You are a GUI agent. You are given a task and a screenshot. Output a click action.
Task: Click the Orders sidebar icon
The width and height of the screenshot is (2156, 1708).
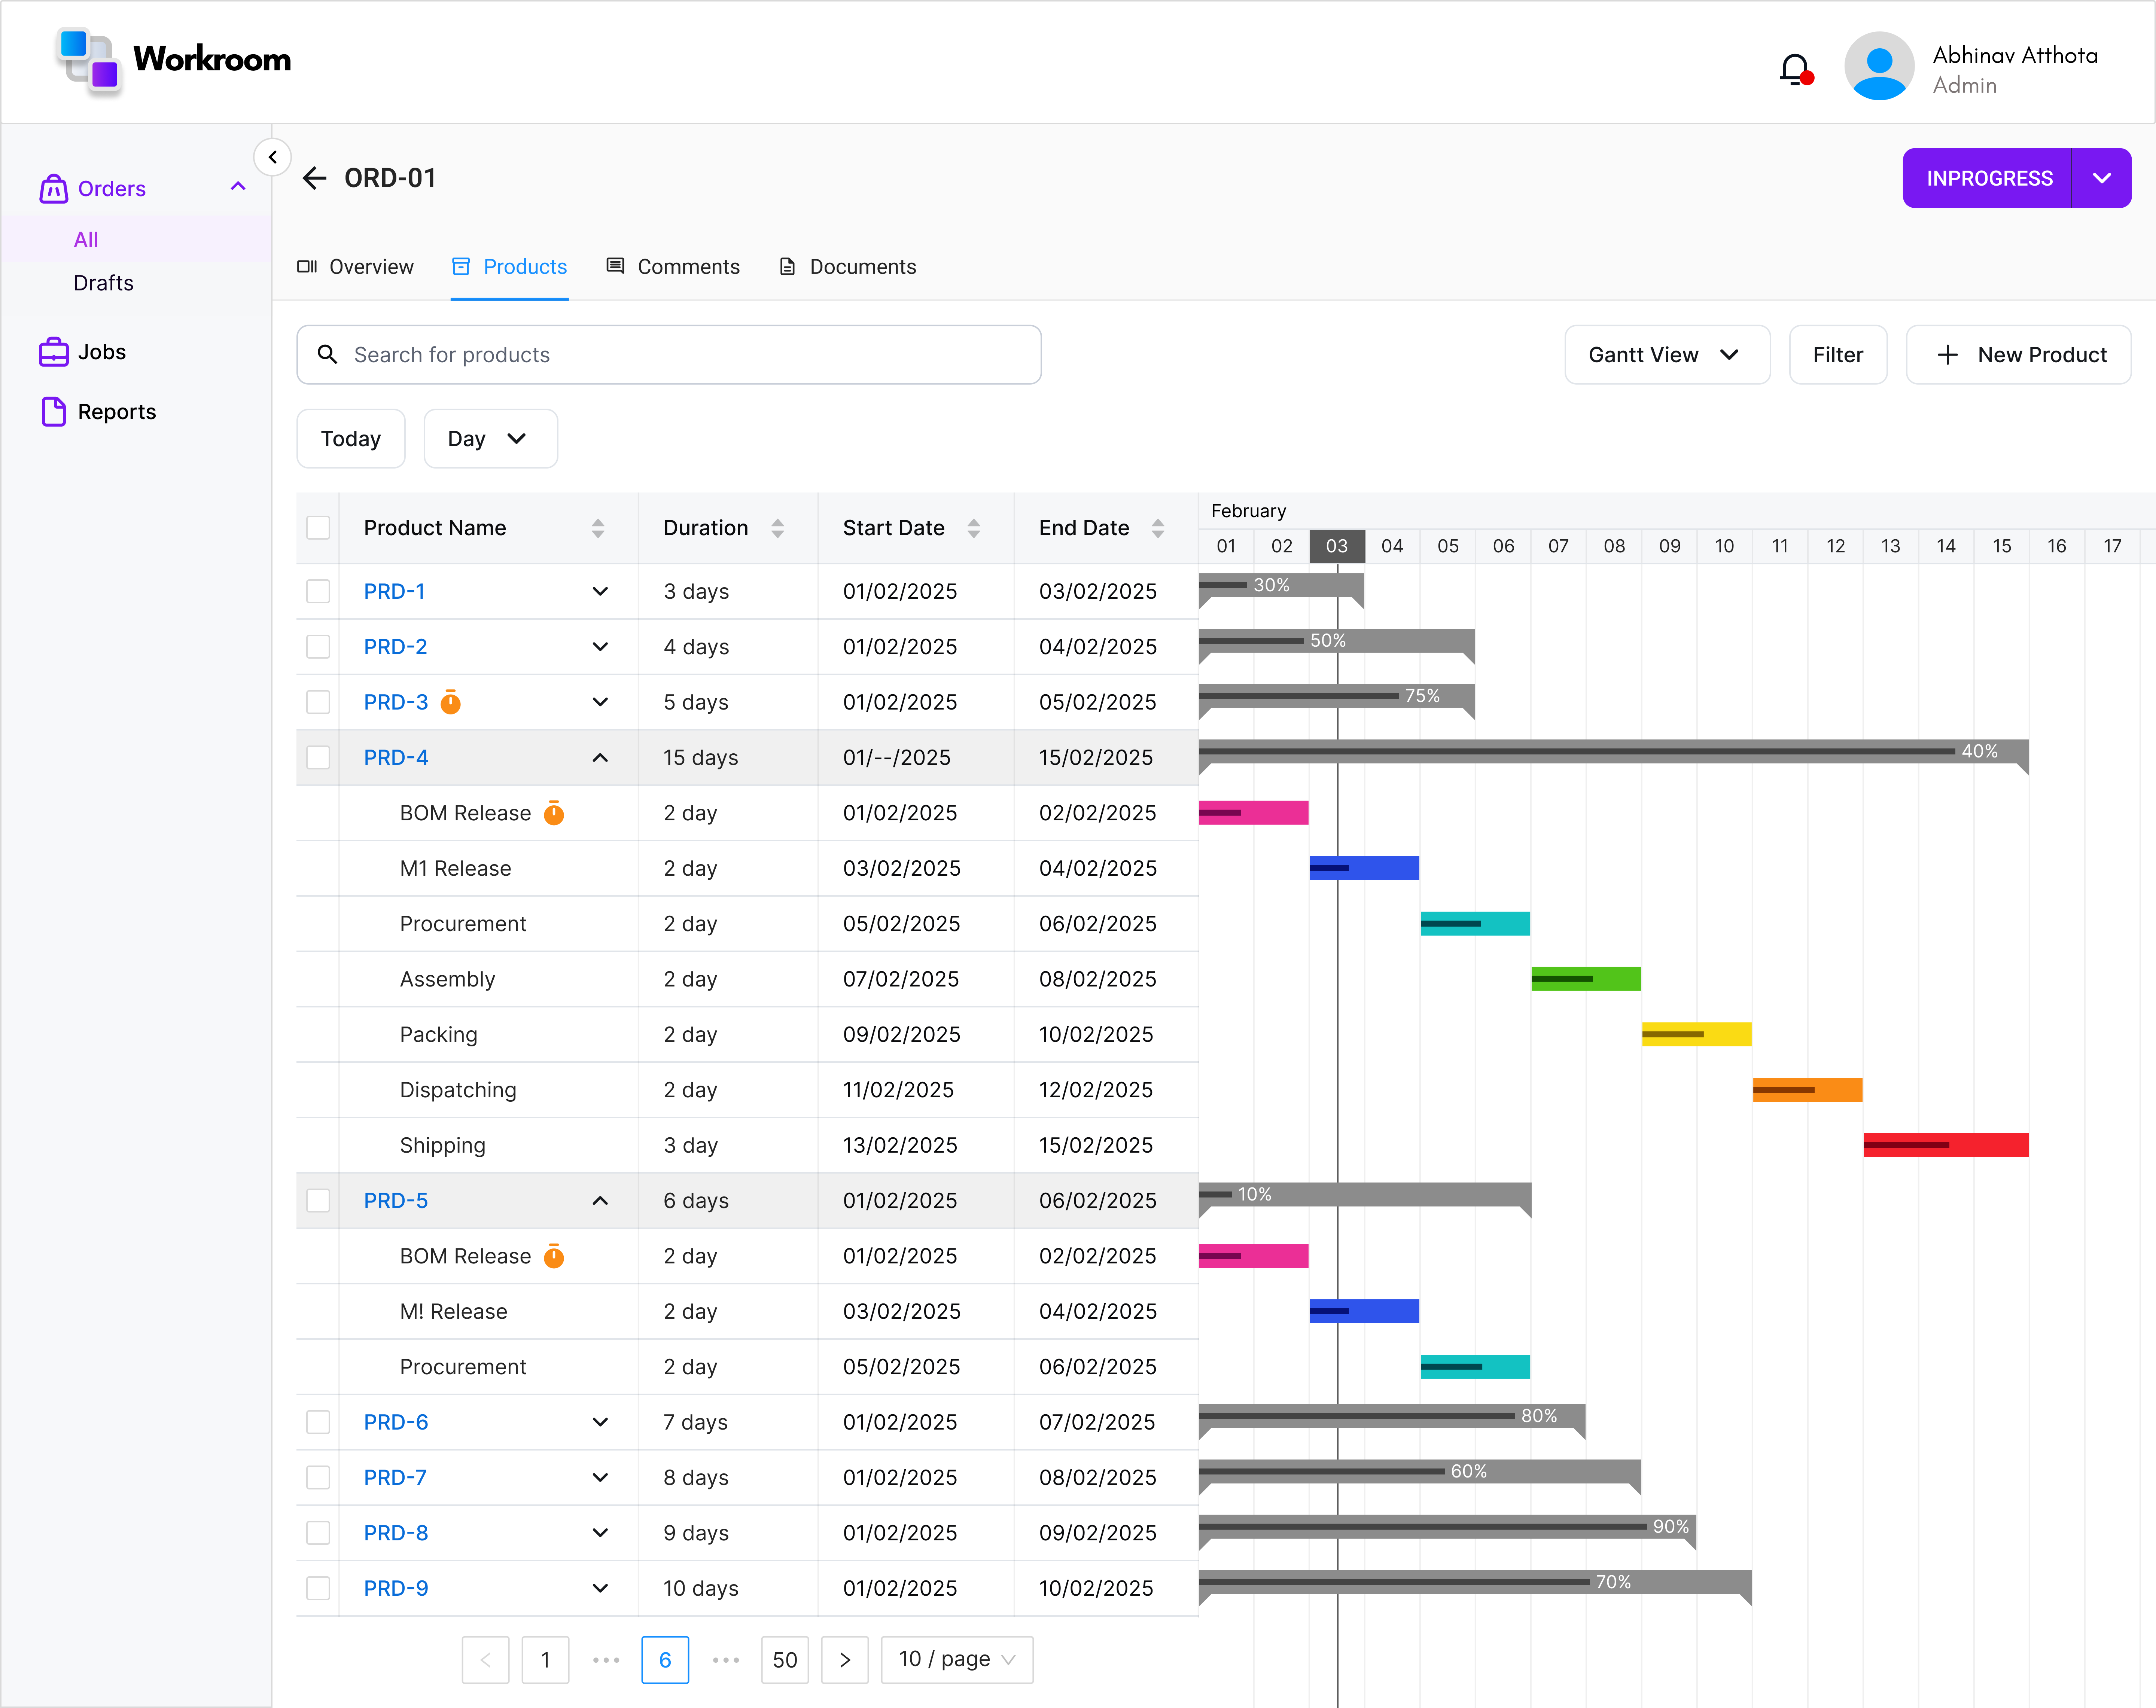pyautogui.click(x=53, y=188)
